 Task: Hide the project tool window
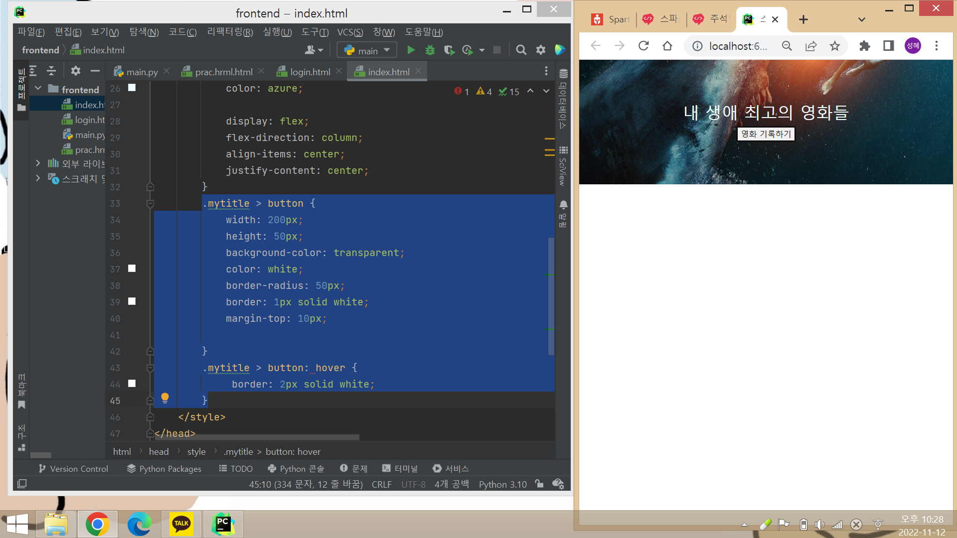tap(95, 71)
